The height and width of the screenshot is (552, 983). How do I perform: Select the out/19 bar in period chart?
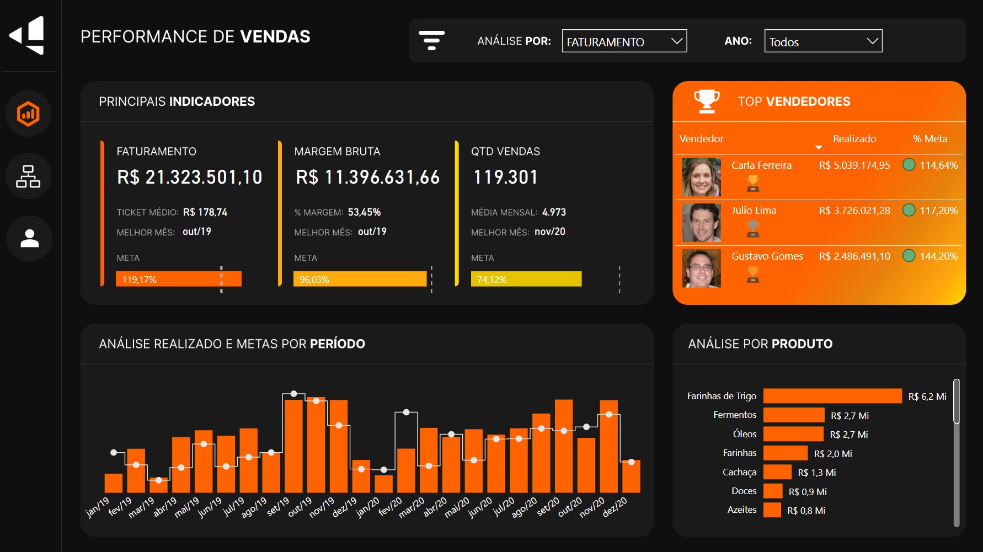(293, 446)
